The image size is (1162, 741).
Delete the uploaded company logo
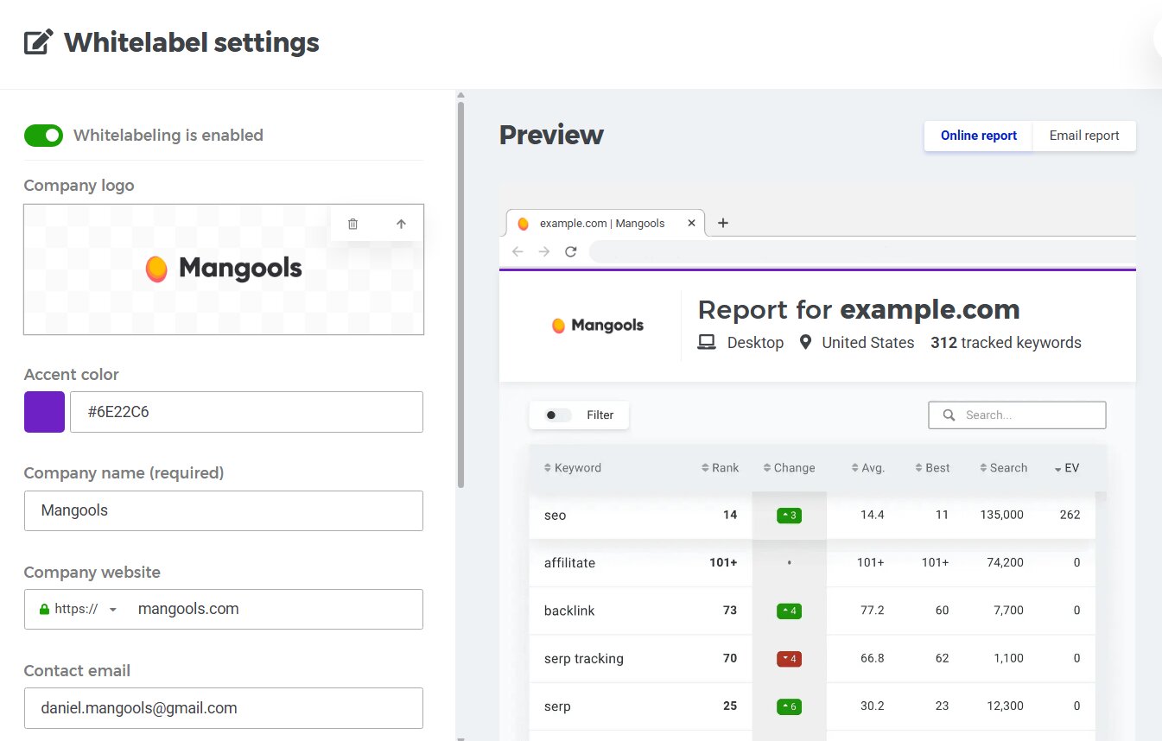tap(352, 224)
